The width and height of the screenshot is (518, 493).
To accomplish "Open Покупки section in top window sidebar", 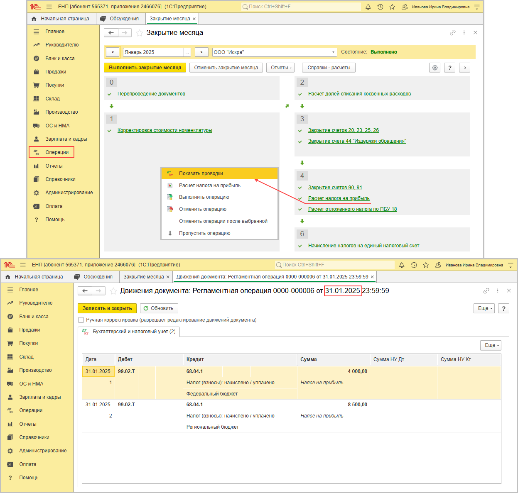I will 55,85.
